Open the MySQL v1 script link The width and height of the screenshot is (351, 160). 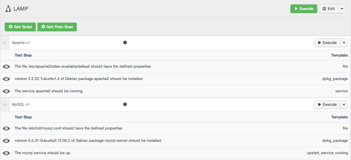21,104
